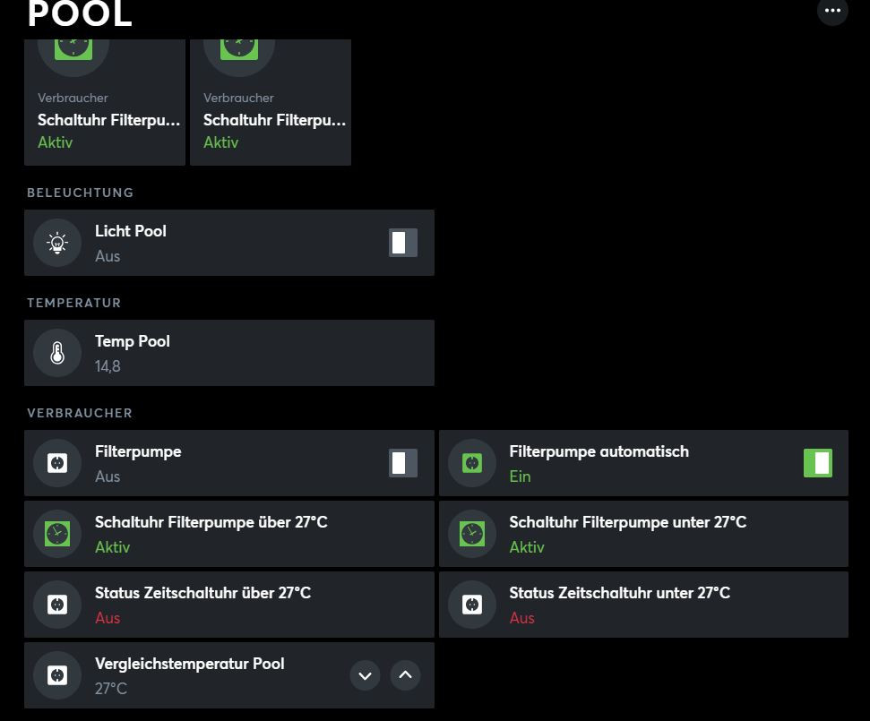Click the Filterpumpe socket icon
The height and width of the screenshot is (721, 870).
(57, 463)
